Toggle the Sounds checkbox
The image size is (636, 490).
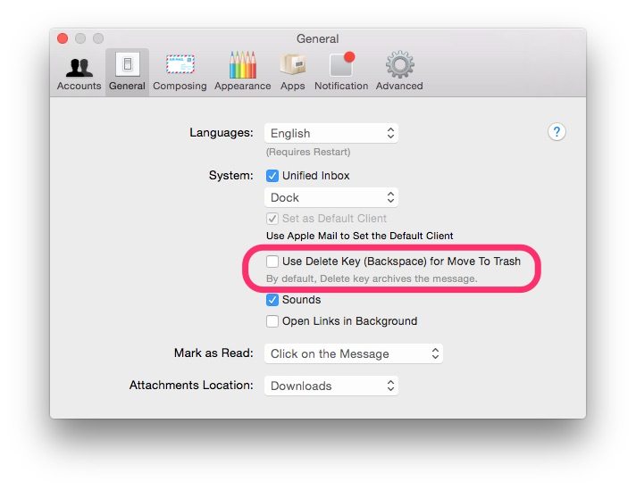click(272, 300)
